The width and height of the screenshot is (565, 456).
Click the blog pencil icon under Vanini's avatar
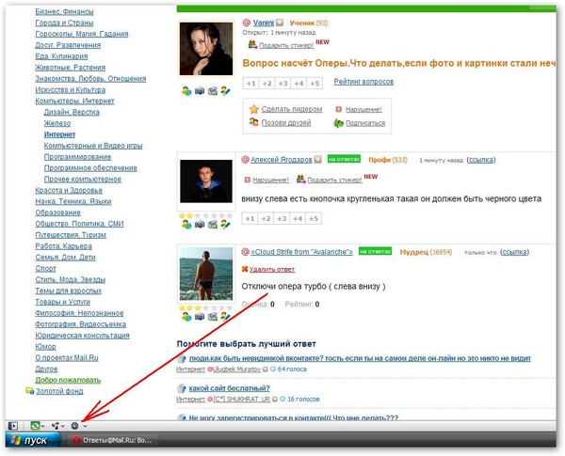pyautogui.click(x=226, y=91)
